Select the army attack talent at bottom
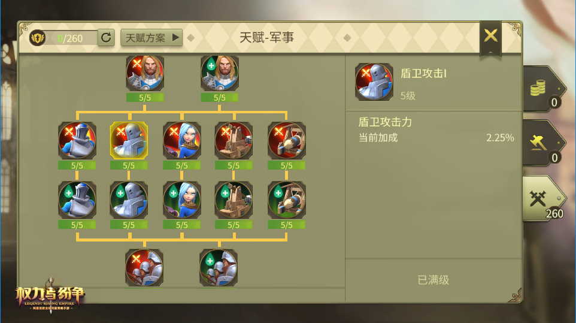This screenshot has height=323, width=576. coord(144,268)
